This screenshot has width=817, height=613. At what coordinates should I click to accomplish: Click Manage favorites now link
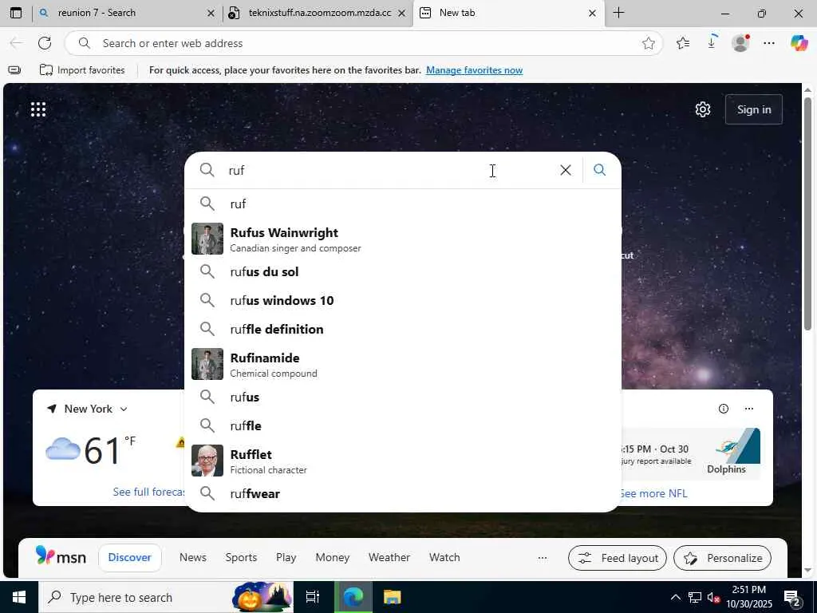point(474,70)
